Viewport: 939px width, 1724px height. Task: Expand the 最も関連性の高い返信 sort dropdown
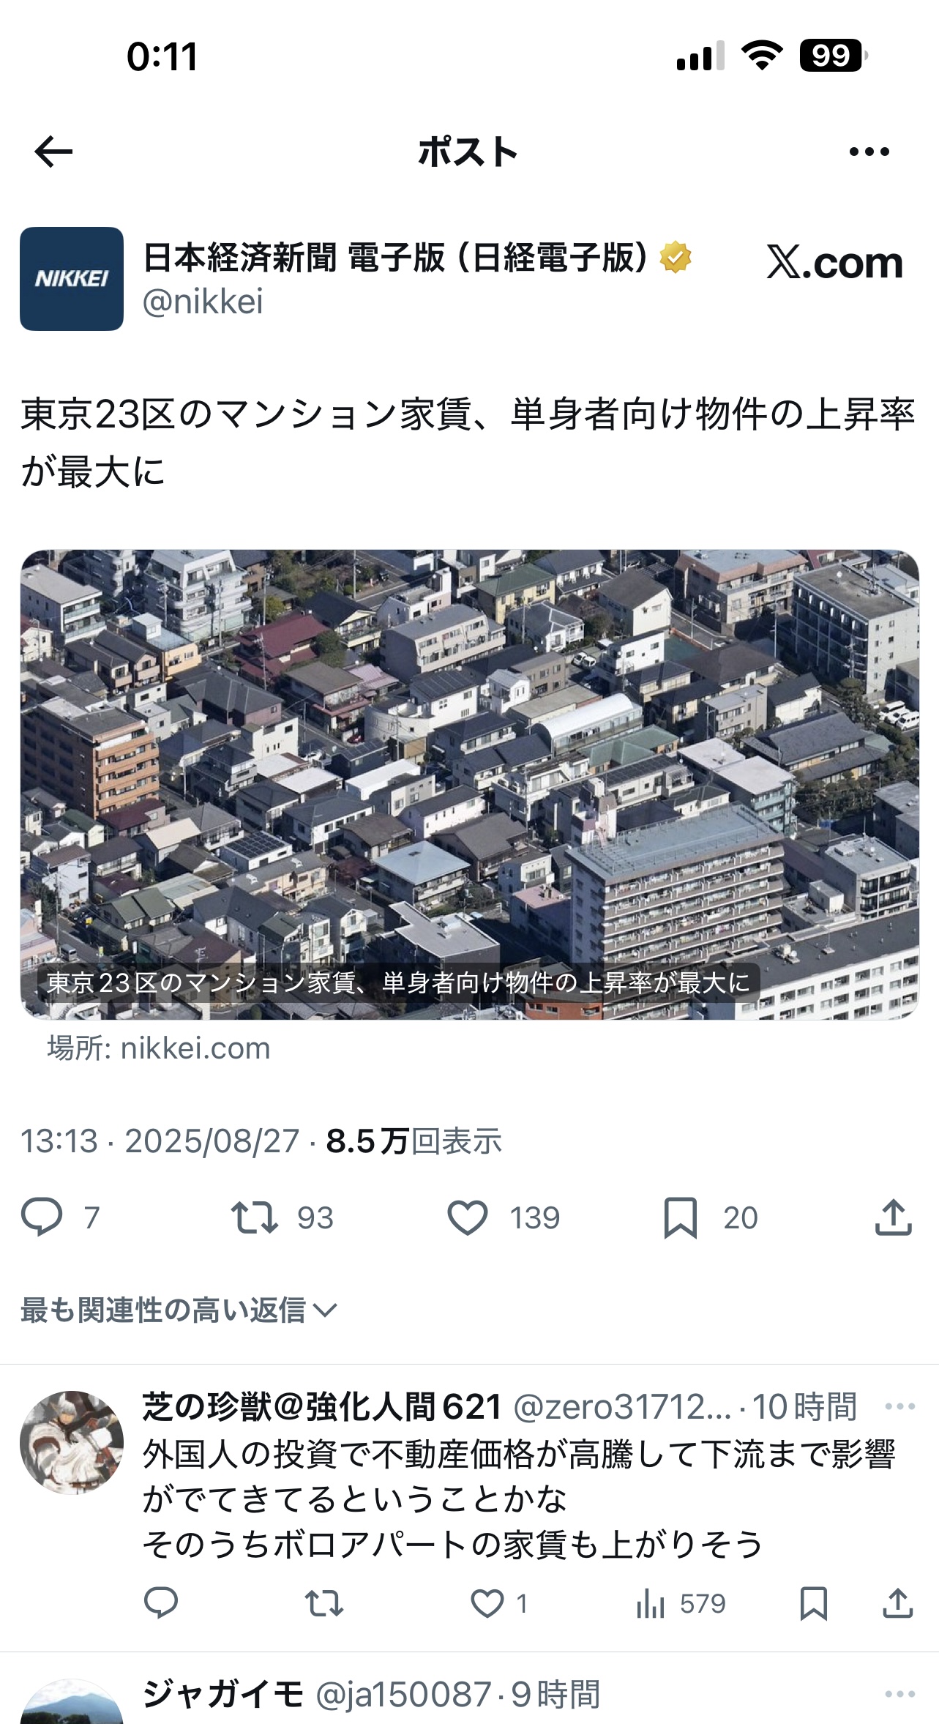click(x=179, y=1310)
